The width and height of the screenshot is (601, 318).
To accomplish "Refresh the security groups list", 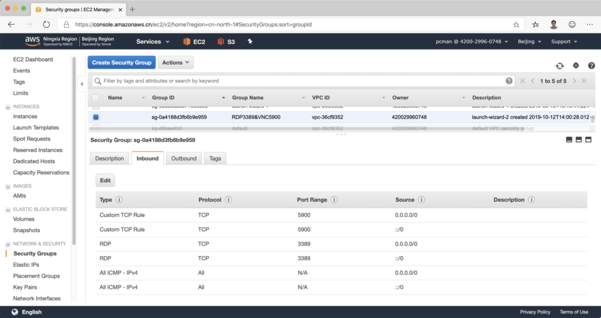I will click(560, 66).
